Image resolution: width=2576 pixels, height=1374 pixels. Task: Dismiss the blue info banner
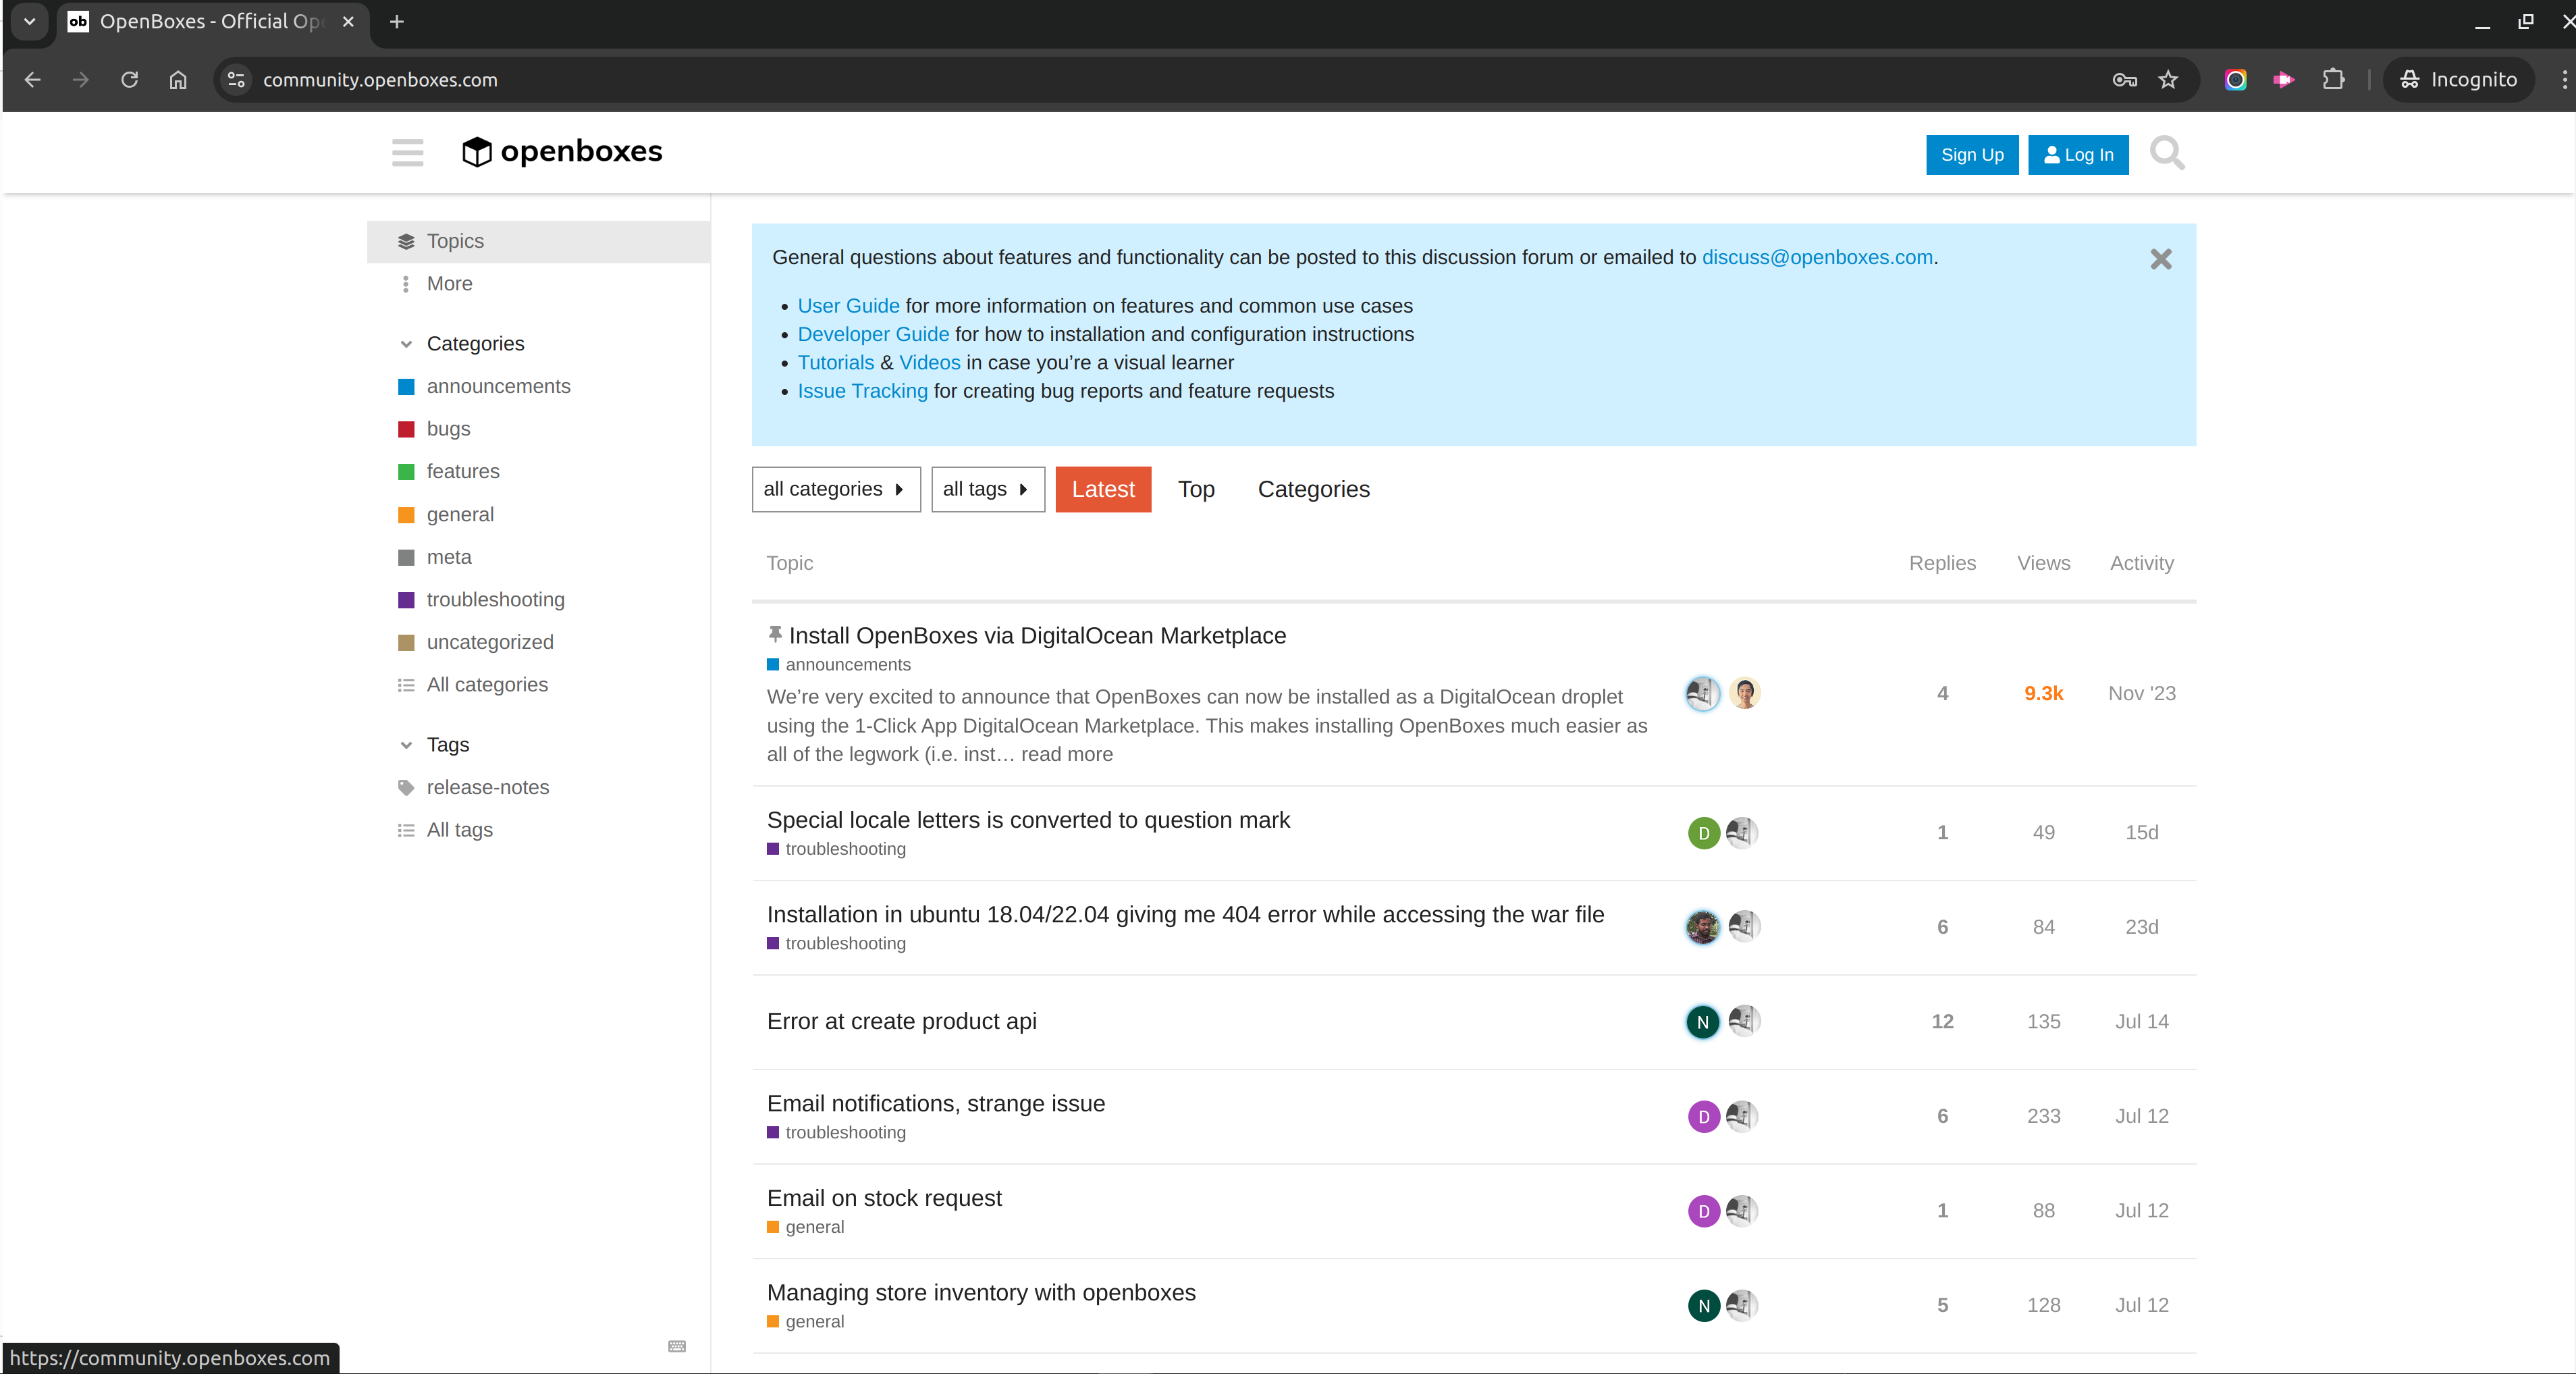click(x=2160, y=259)
